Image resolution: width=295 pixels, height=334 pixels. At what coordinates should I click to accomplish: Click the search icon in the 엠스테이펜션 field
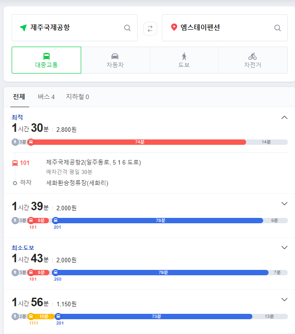click(278, 28)
